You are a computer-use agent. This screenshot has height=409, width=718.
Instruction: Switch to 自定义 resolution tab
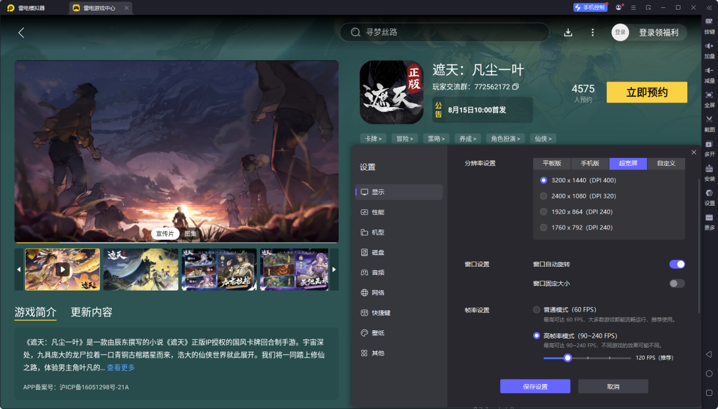pos(666,163)
